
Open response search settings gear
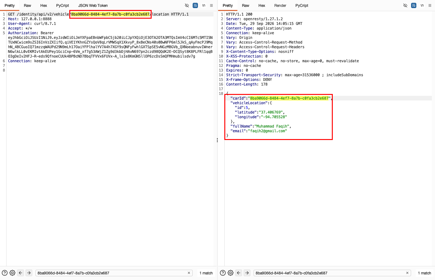tap(231, 273)
